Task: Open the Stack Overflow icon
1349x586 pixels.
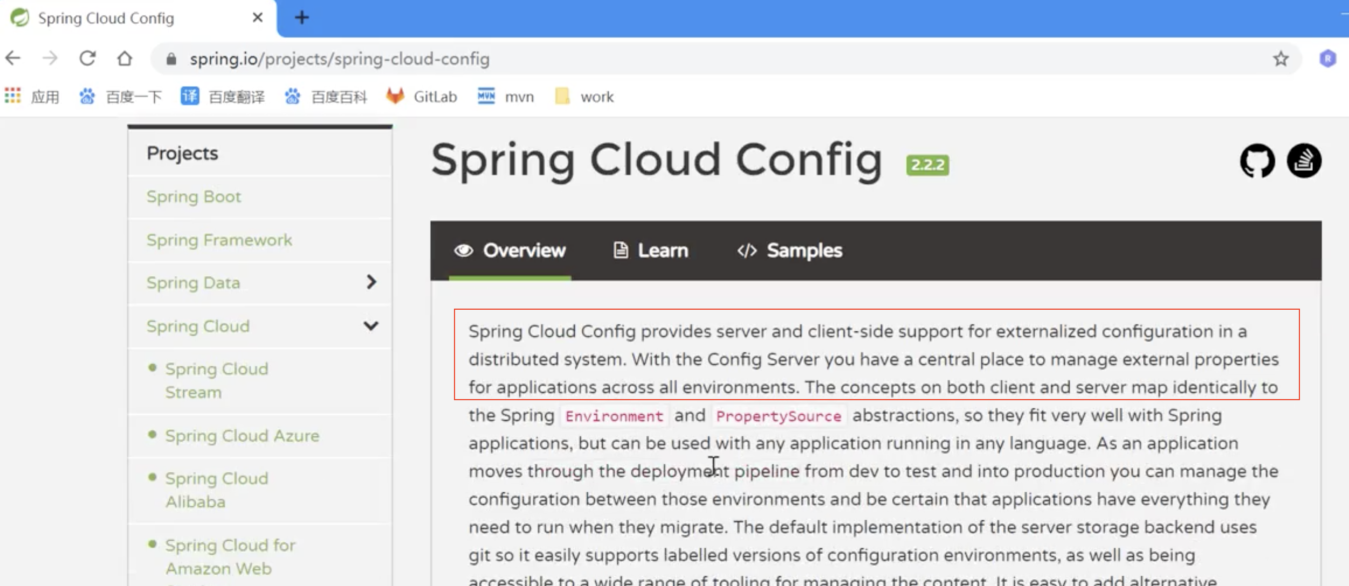Action: tap(1304, 161)
